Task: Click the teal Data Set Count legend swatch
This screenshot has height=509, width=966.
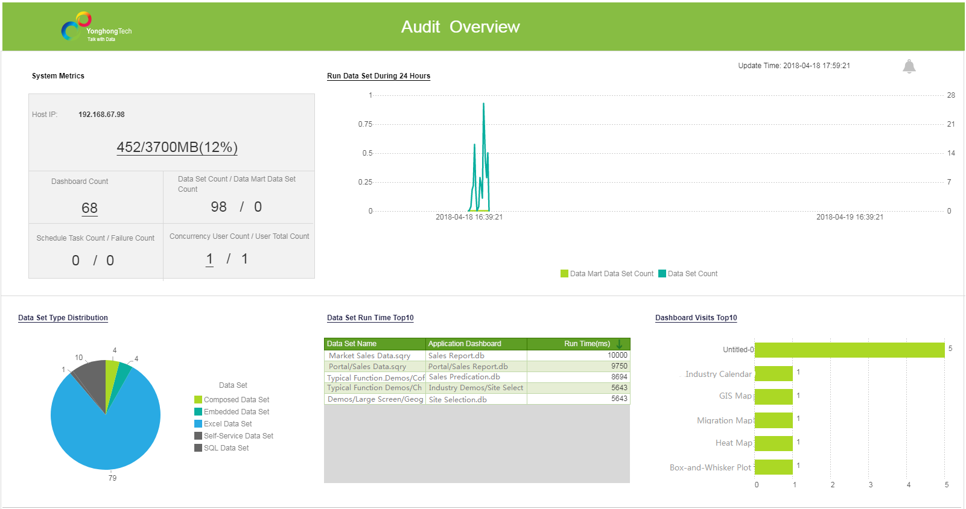Action: click(662, 274)
